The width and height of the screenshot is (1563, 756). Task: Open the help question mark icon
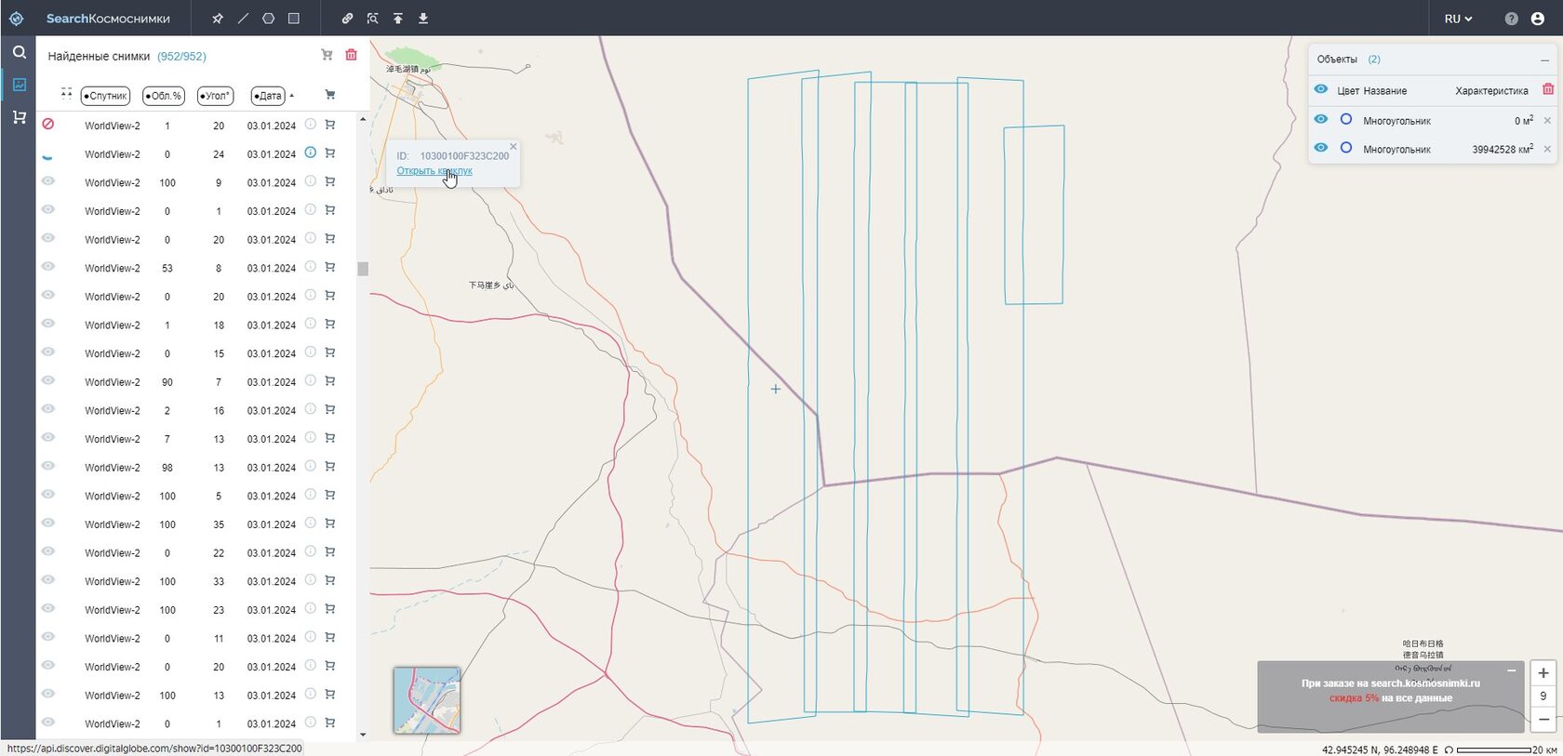tap(1511, 19)
